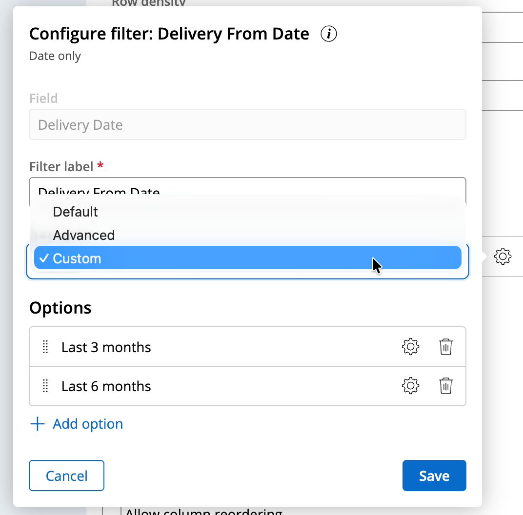Image resolution: width=523 pixels, height=515 pixels.
Task: Click drag handle of Last 3 months
Action: pos(45,347)
